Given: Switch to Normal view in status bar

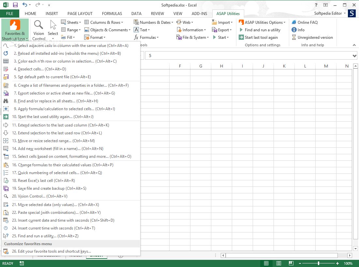Looking at the screenshot, I should [x=266, y=263].
